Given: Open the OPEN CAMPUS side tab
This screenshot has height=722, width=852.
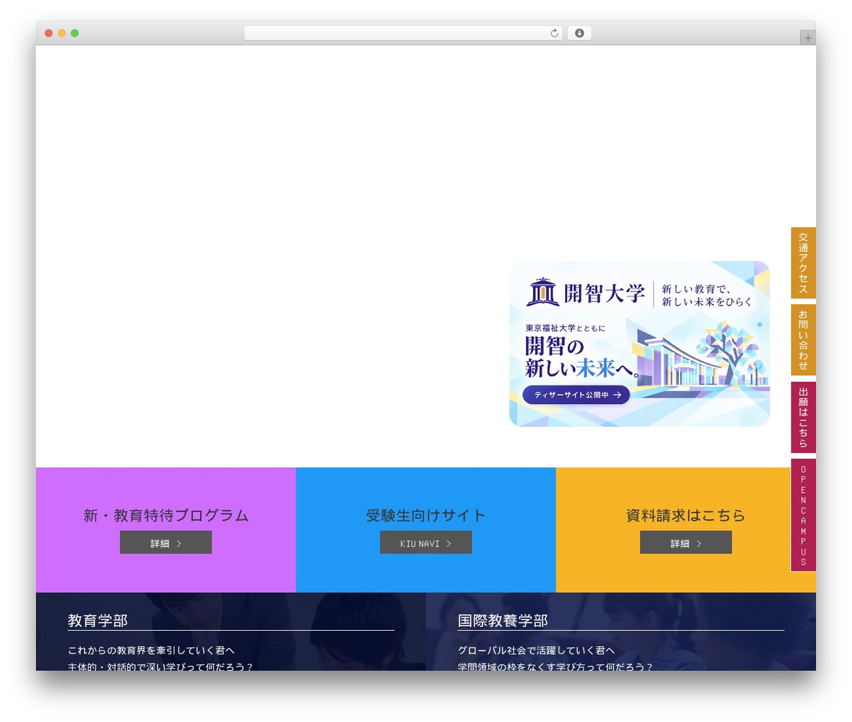Looking at the screenshot, I should (803, 515).
